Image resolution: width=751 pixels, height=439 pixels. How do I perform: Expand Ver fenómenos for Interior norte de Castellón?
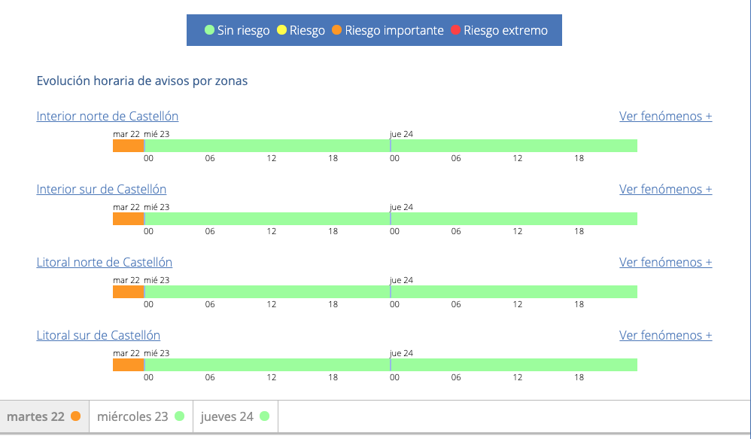665,116
